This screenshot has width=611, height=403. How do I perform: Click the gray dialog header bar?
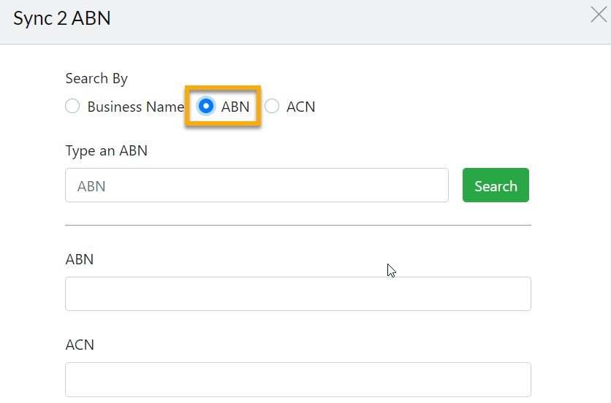305,22
